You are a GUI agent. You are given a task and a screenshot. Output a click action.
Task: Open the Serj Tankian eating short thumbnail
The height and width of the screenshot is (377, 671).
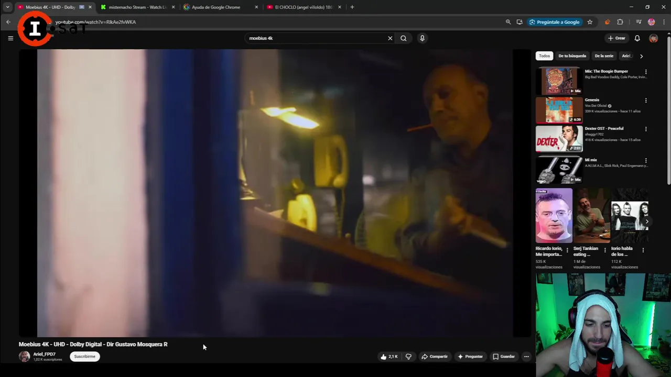click(591, 216)
